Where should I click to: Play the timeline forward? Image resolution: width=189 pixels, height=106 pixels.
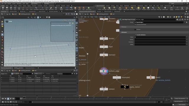[x=11, y=99]
